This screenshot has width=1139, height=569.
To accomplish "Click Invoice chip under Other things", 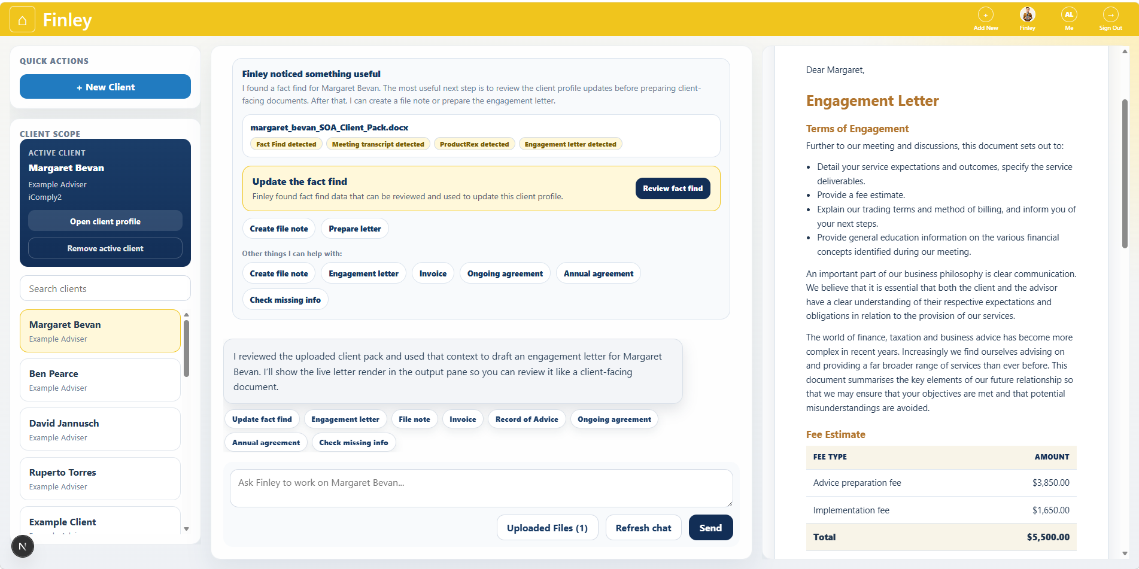I will tap(433, 273).
